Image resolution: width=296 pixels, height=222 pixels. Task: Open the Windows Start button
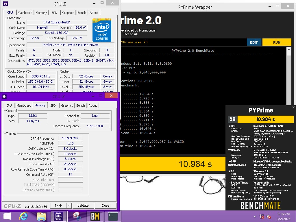pos(7,216)
